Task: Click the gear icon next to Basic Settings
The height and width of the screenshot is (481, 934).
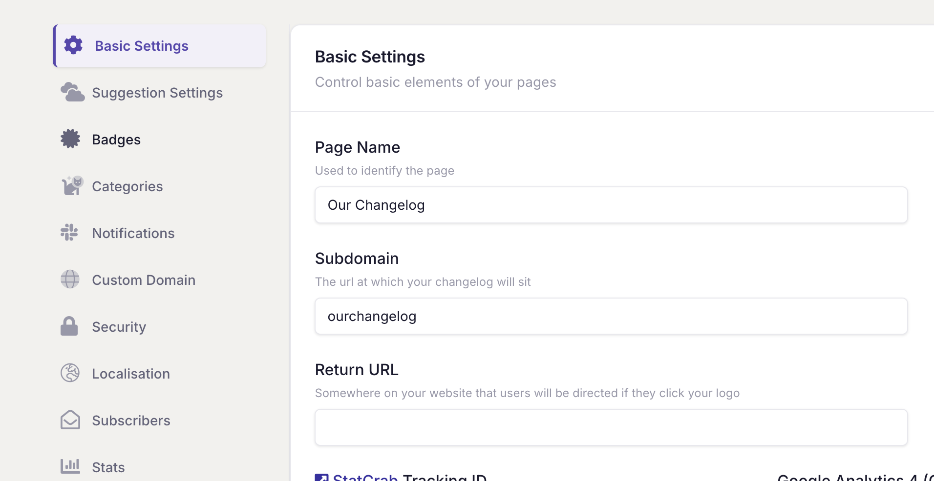Action: click(72, 45)
